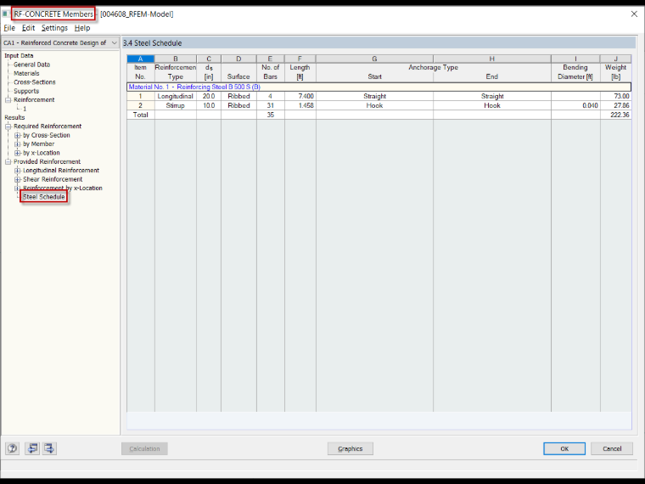Click the Material No. 1 Reinforcing Steel row

click(379, 87)
